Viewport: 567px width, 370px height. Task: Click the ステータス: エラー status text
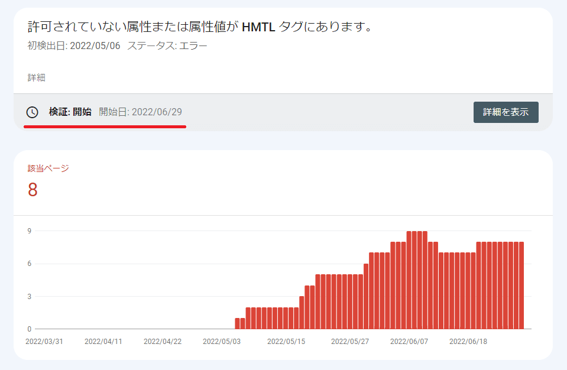pyautogui.click(x=167, y=46)
